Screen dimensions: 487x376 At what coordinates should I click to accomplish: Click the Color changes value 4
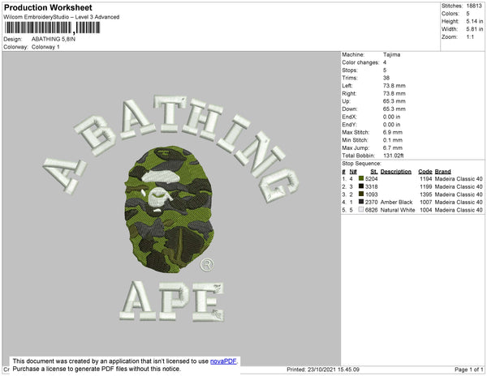tap(385, 62)
